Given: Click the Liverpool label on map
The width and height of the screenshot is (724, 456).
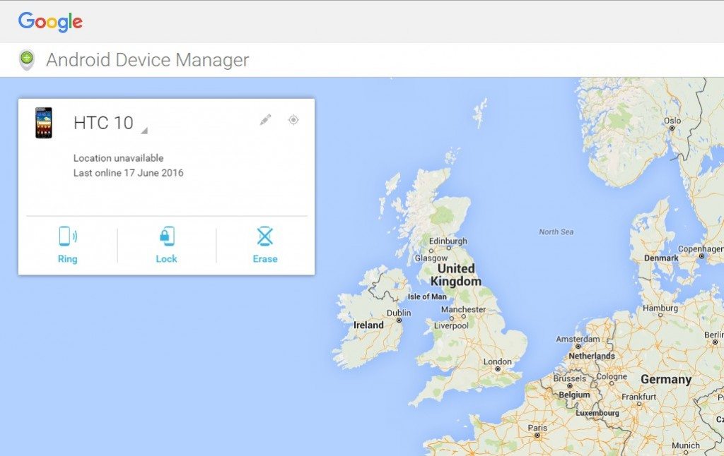Looking at the screenshot, I should (451, 325).
